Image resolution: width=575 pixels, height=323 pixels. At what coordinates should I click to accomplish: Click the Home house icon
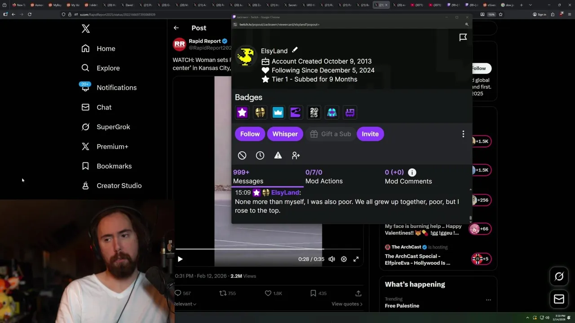[85, 48]
